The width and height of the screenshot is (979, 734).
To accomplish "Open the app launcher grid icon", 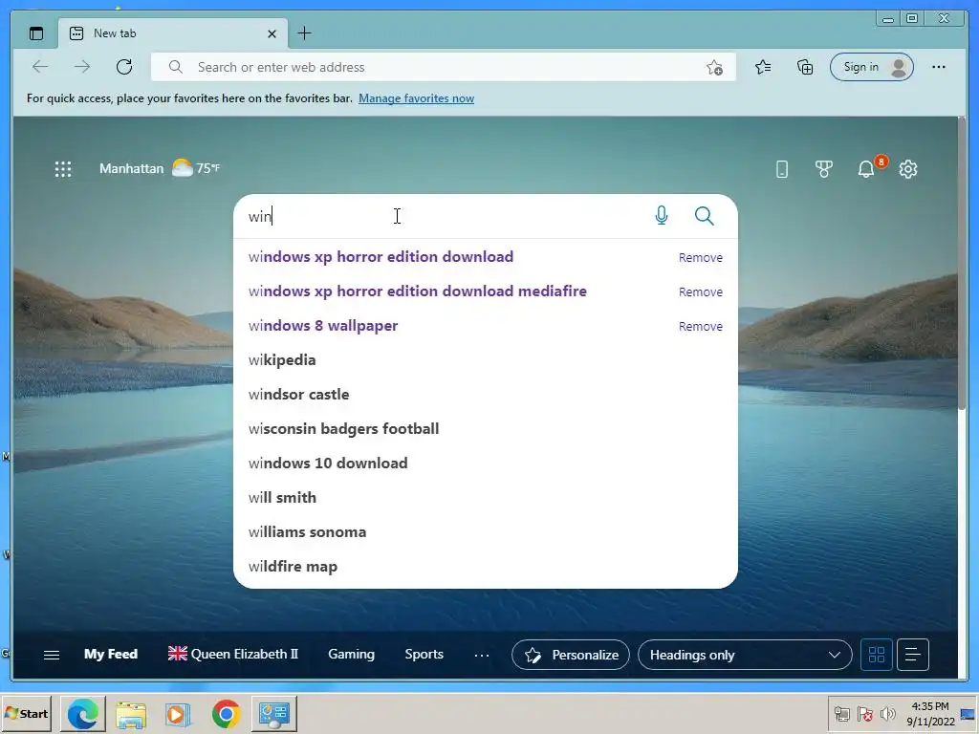I will tap(63, 168).
